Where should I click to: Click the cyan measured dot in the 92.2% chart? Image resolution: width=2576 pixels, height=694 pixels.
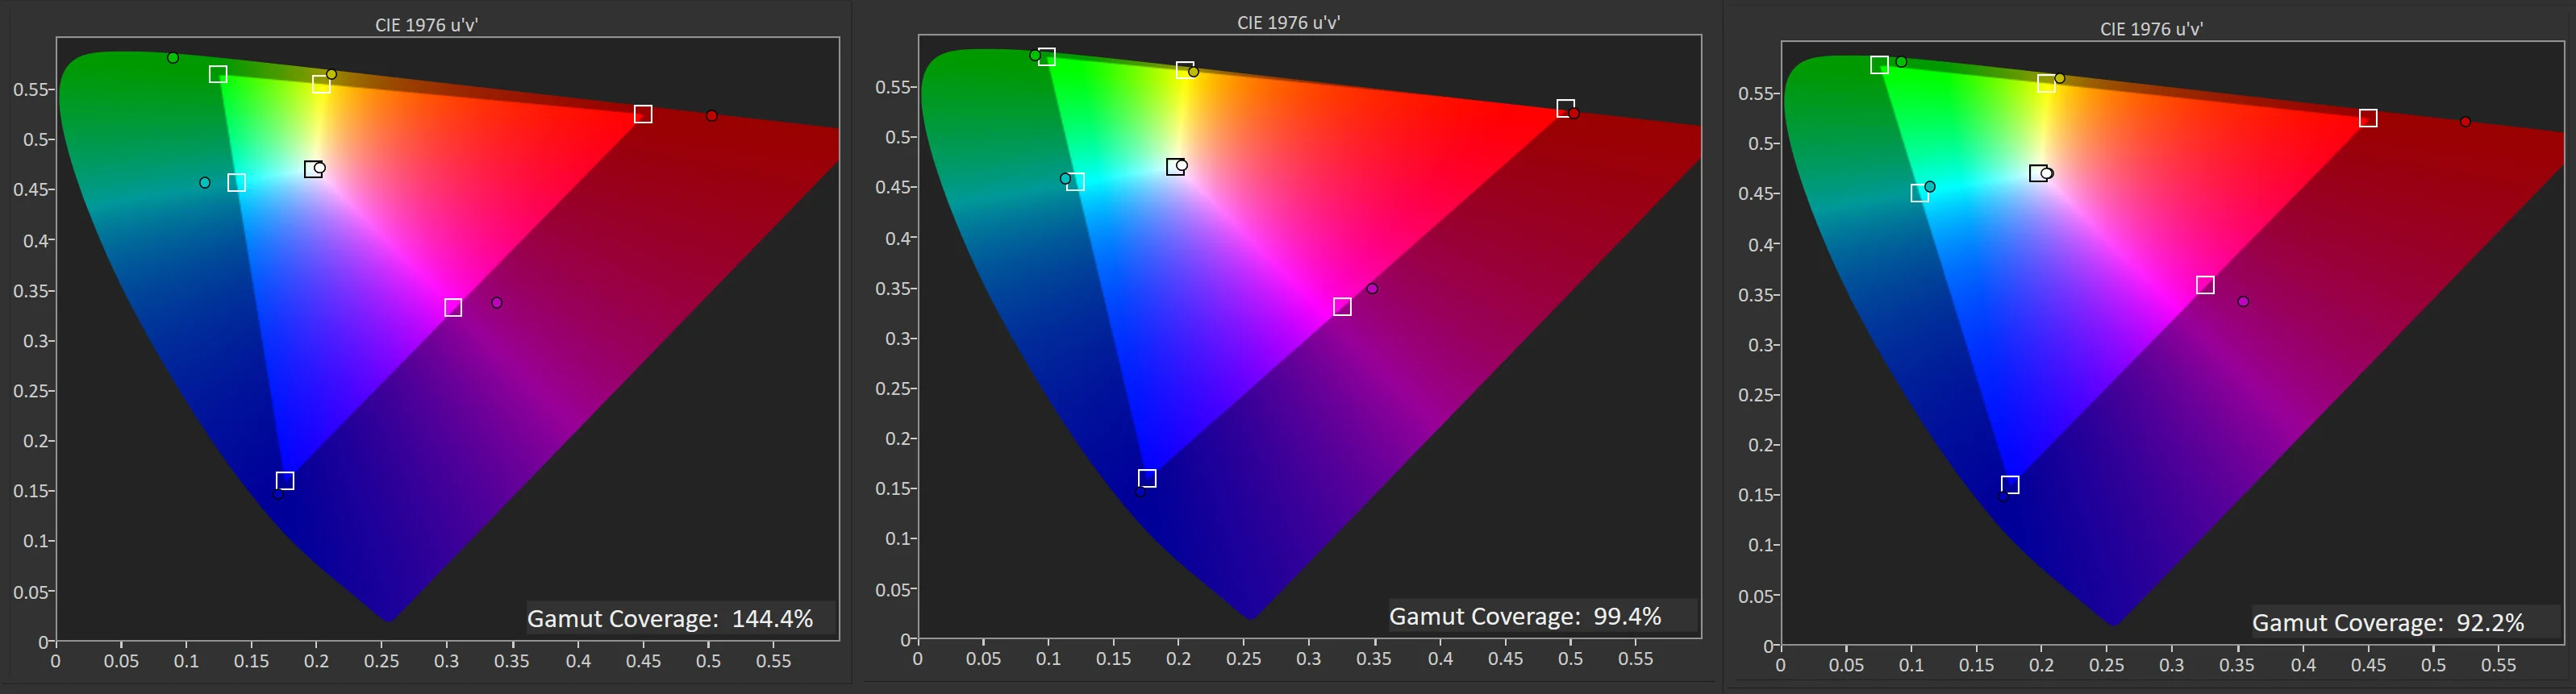pos(1930,187)
